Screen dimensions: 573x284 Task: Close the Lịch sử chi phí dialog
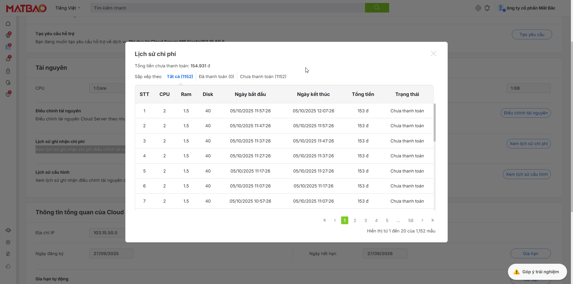coord(433,54)
